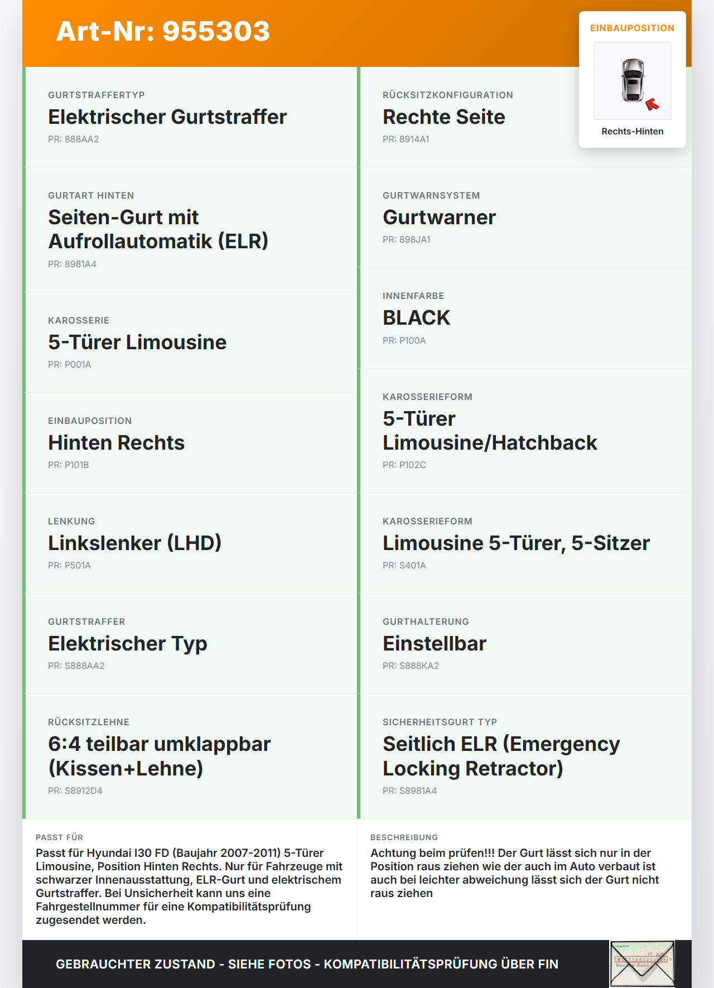Select the Art-Nr: 955303 header title
Screen dimensions: 714x988
[163, 31]
